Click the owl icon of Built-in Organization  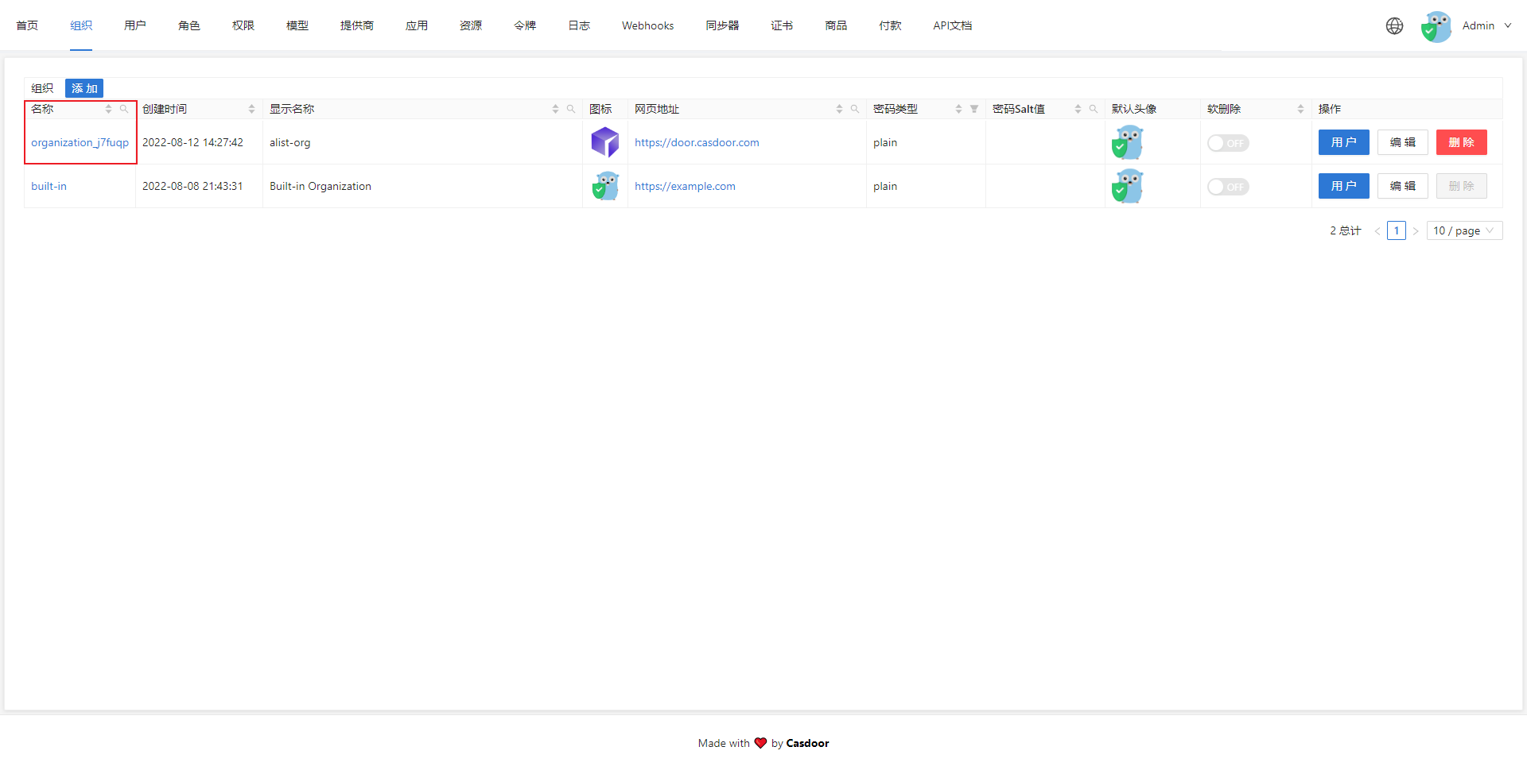tap(605, 186)
